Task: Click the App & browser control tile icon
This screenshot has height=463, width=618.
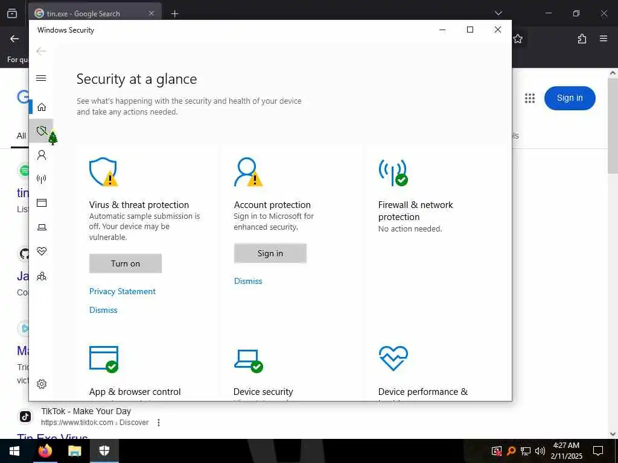Action: tap(104, 359)
